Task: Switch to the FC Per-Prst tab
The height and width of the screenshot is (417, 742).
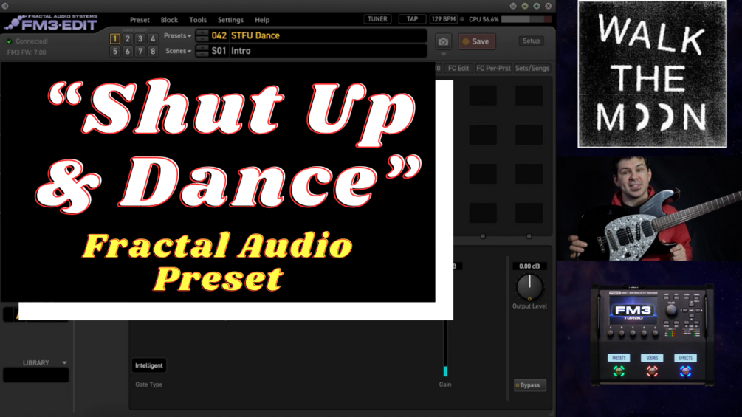Action: pyautogui.click(x=493, y=68)
